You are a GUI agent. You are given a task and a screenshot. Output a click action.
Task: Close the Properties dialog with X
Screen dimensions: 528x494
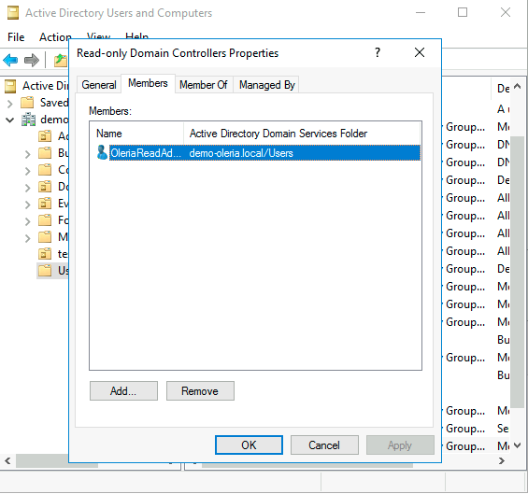(420, 52)
